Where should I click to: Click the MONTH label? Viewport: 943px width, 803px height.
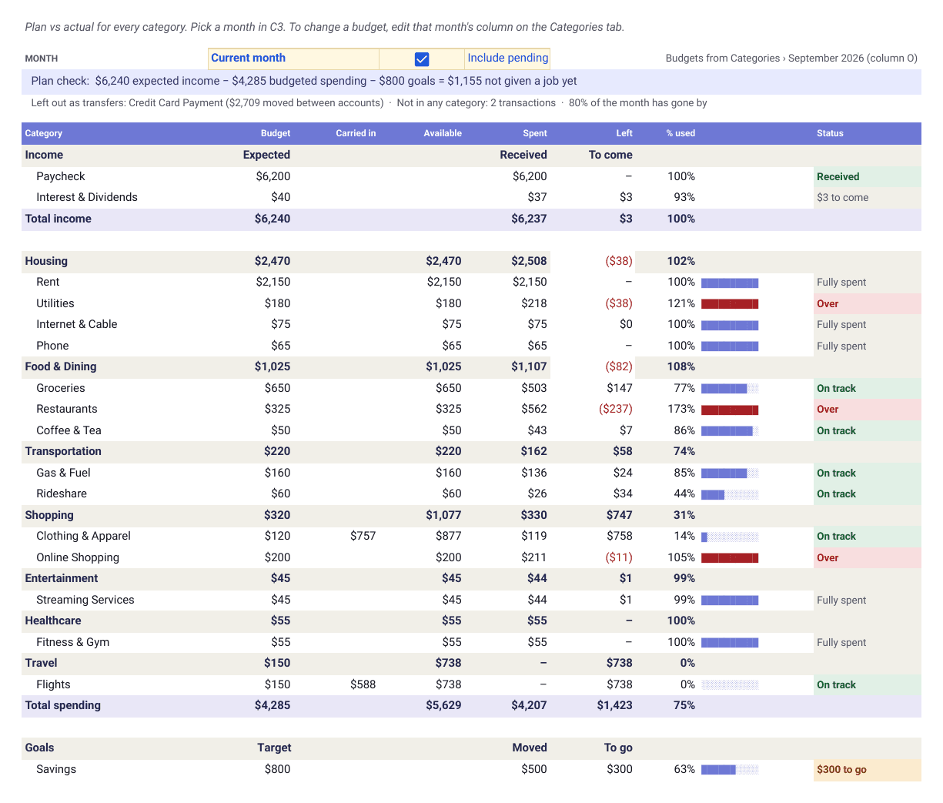point(42,59)
